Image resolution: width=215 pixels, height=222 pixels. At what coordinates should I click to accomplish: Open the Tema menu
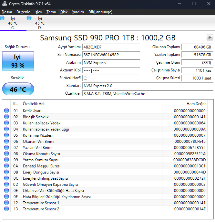pos(51,12)
